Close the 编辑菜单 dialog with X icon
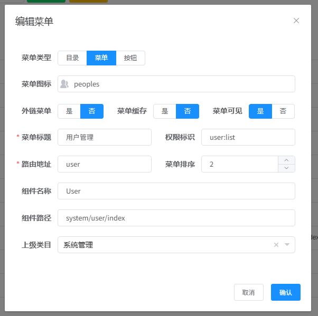318x316 pixels. click(x=296, y=21)
